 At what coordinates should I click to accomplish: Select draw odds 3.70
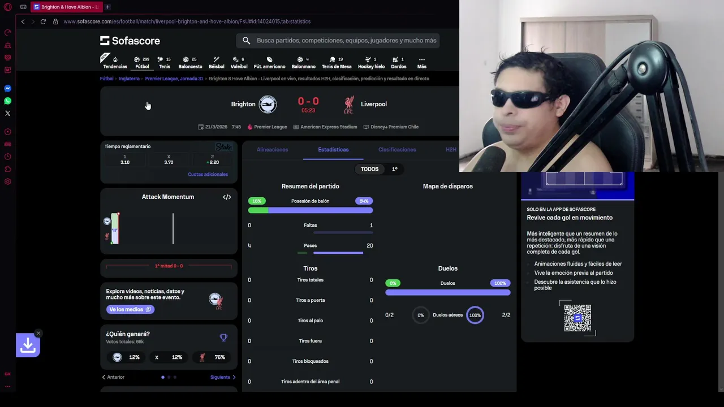click(x=169, y=160)
